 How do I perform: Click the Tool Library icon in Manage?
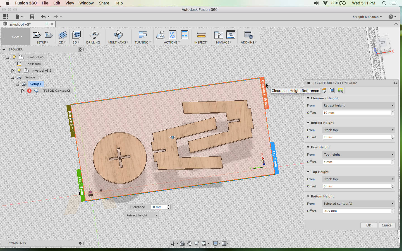click(x=219, y=35)
